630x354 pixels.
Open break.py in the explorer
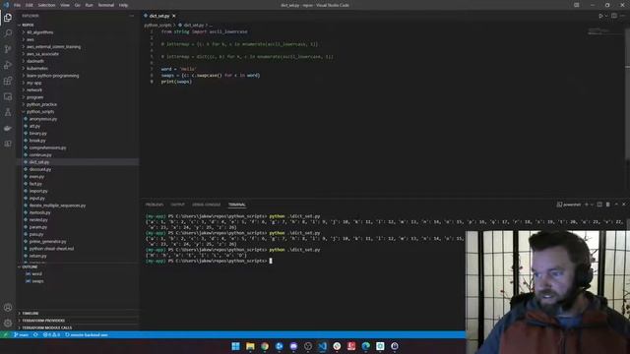(x=37, y=141)
